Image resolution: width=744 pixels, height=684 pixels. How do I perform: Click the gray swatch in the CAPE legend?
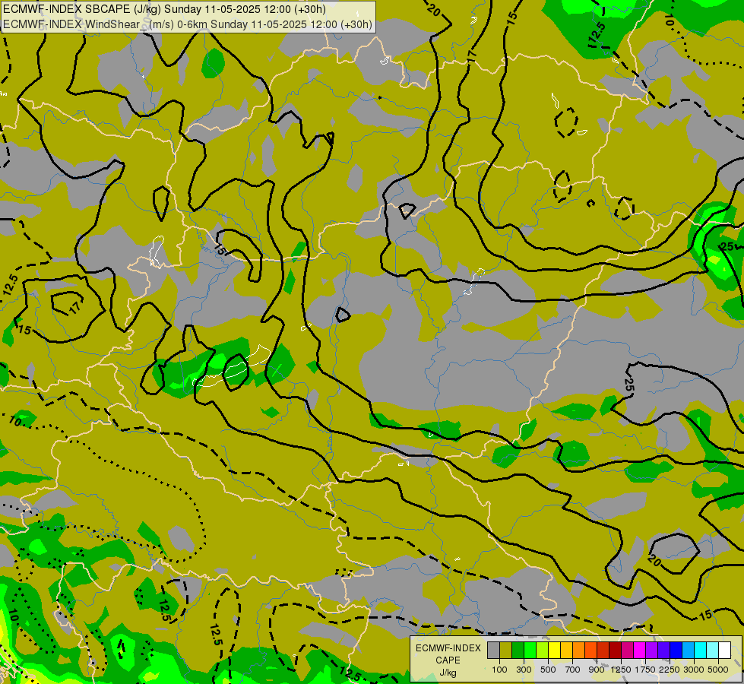[x=493, y=650]
